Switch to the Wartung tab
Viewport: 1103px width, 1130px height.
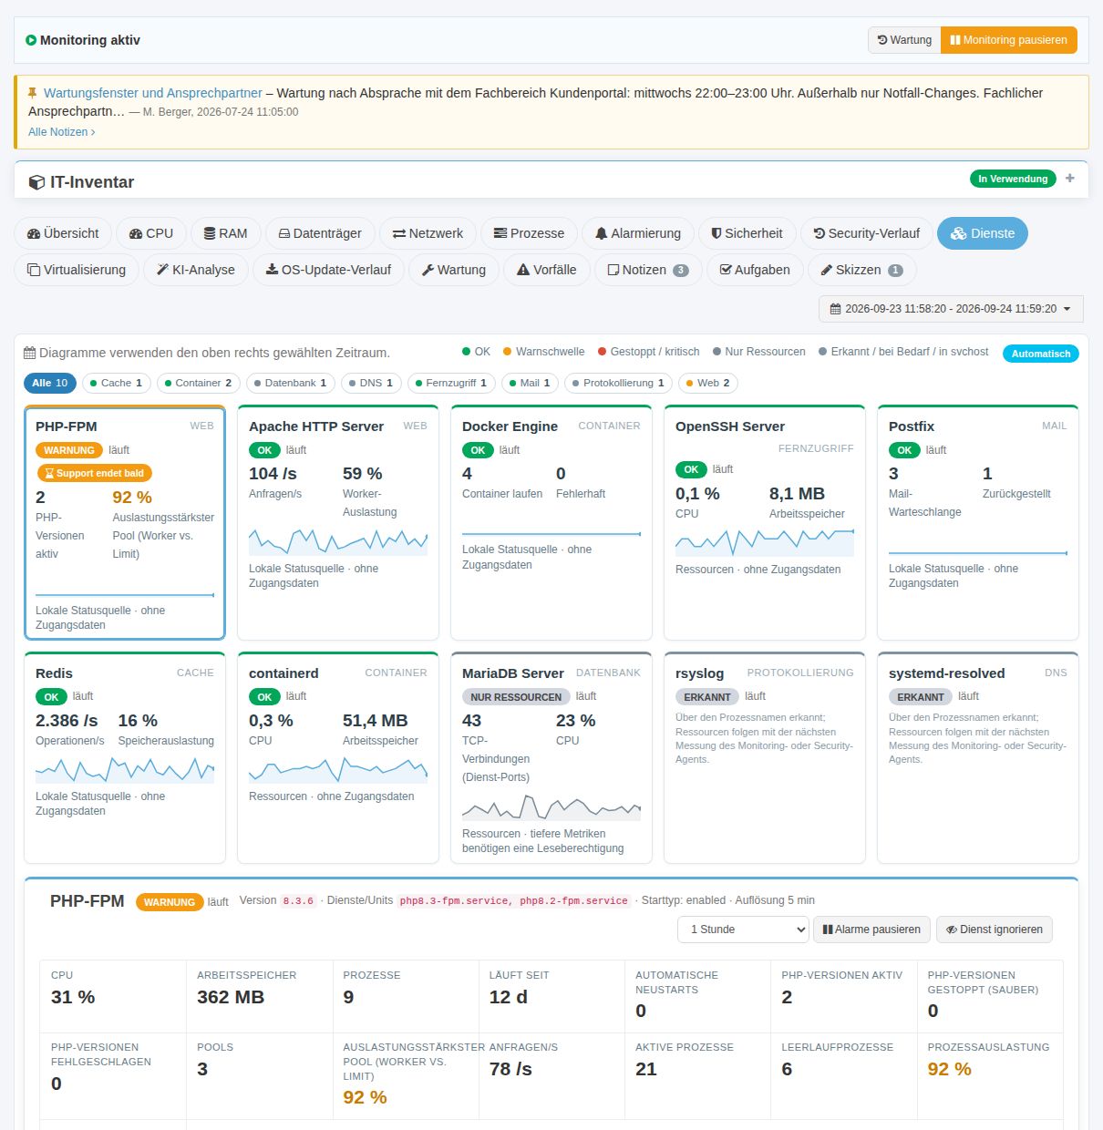[454, 270]
